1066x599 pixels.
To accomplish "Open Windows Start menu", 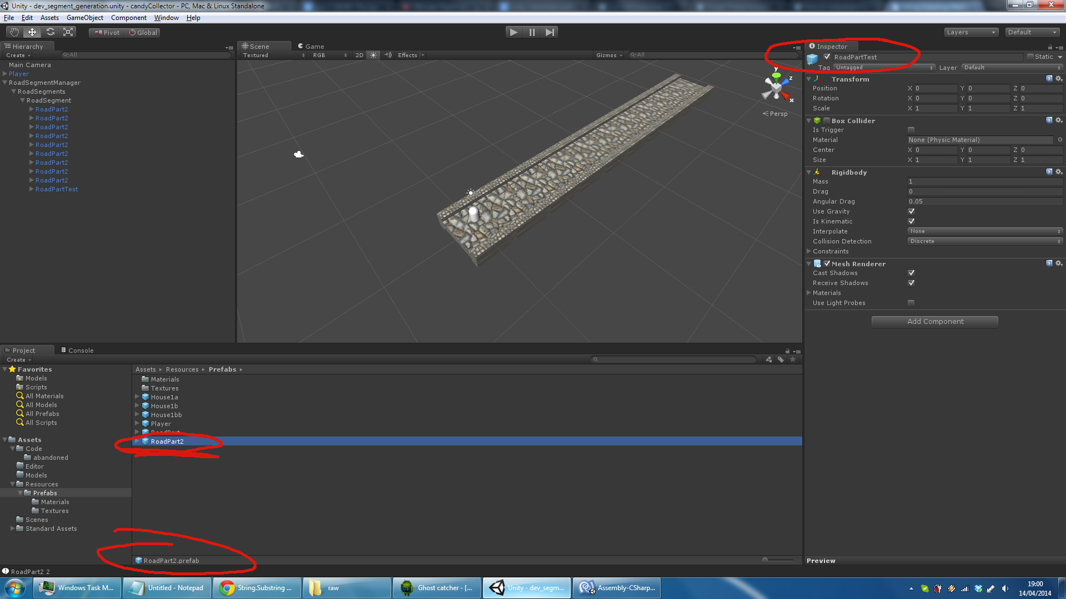I will 15,588.
